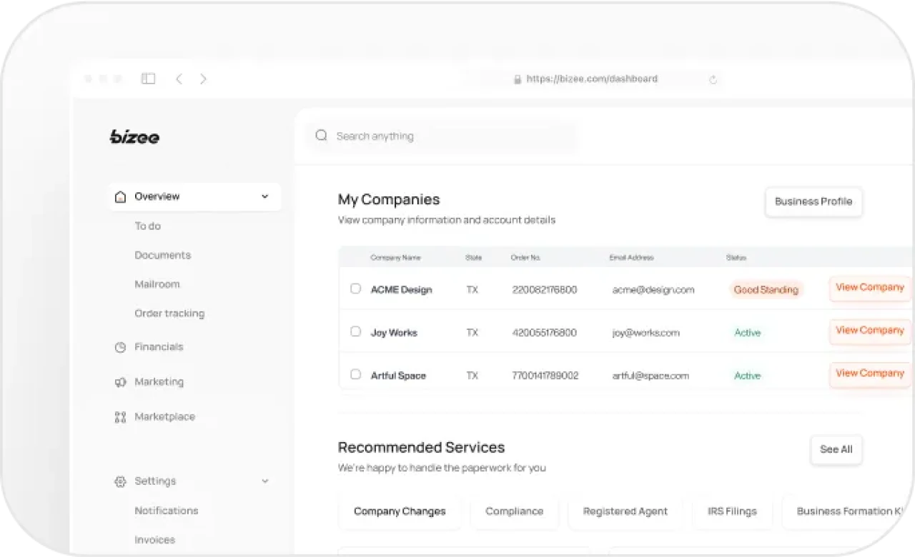Click the page reload icon in address bar

tap(713, 79)
